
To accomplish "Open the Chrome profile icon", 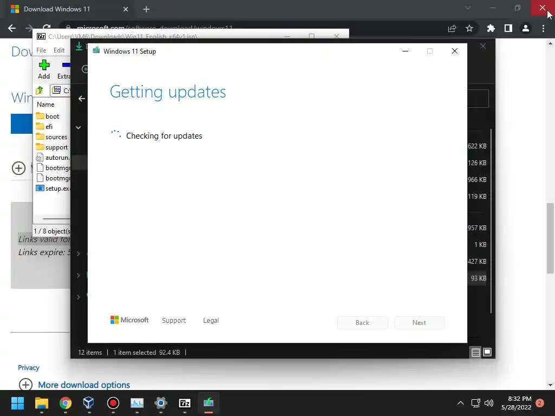I will coord(526,28).
